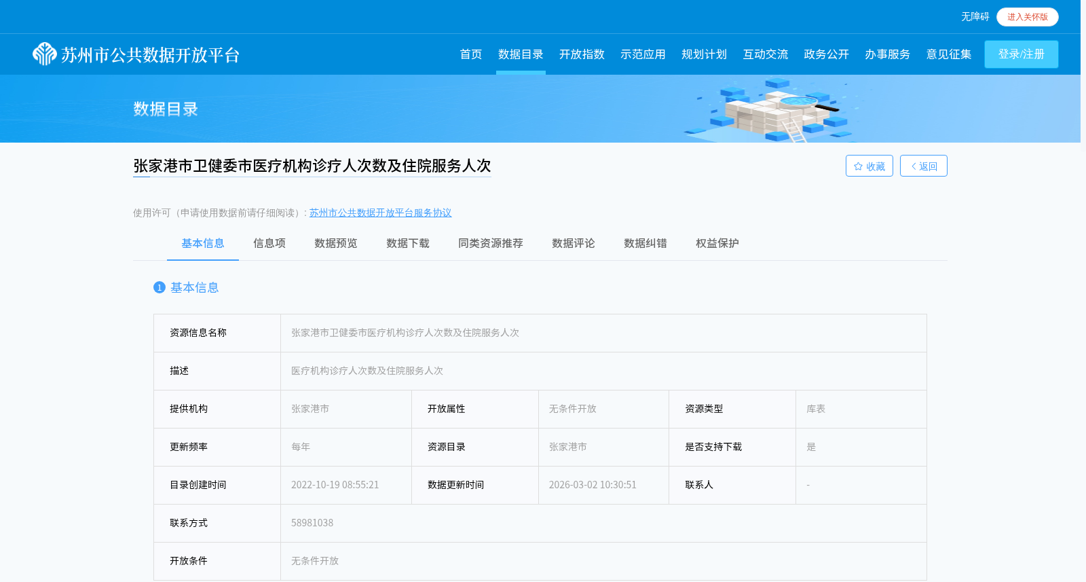Viewport: 1086px width, 582px height.
Task: Click the 更新频率 value 每年
Action: coord(301,447)
